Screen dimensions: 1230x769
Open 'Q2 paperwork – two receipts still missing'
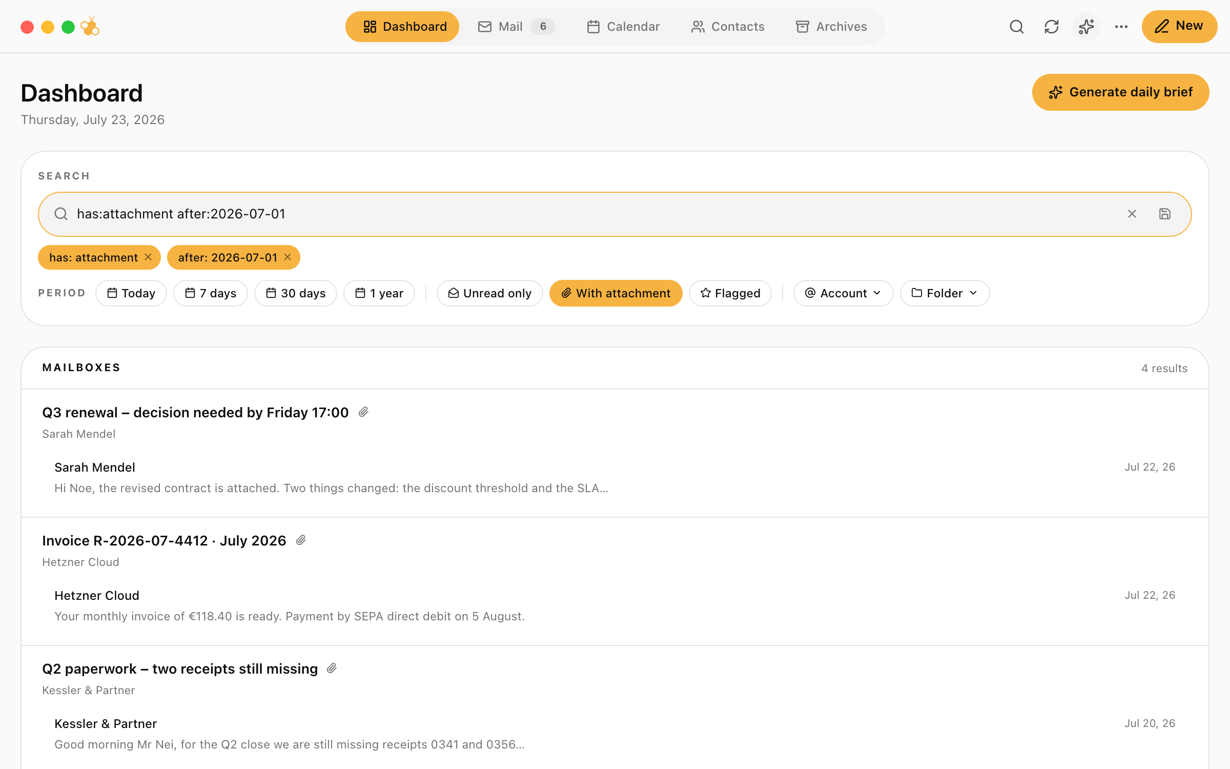180,669
